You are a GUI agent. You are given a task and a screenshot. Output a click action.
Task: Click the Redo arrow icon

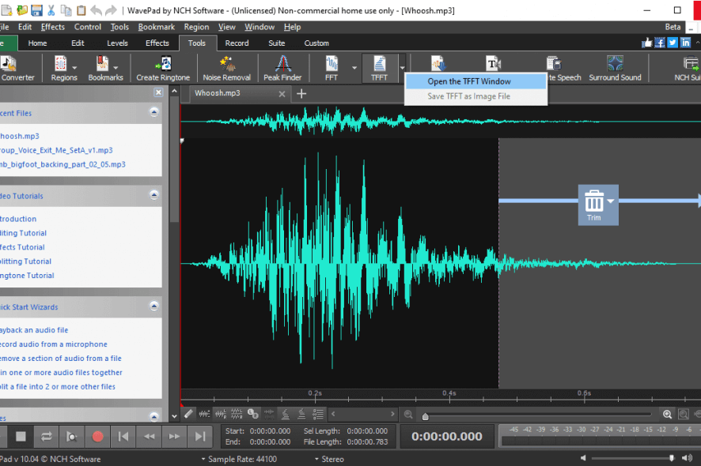click(x=111, y=9)
